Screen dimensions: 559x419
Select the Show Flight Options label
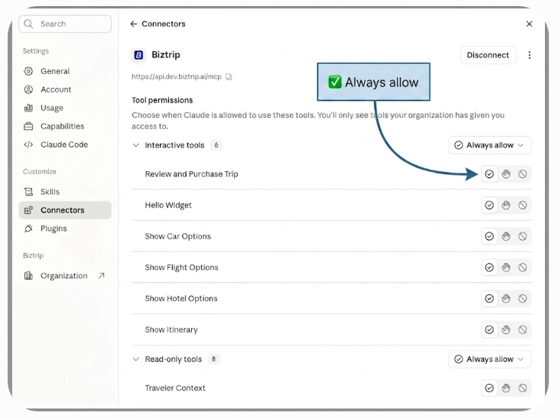coord(181,268)
